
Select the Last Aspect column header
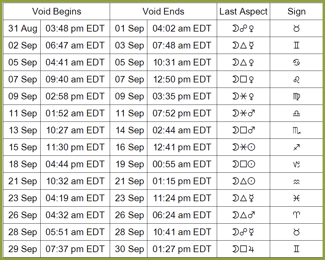coord(243,12)
